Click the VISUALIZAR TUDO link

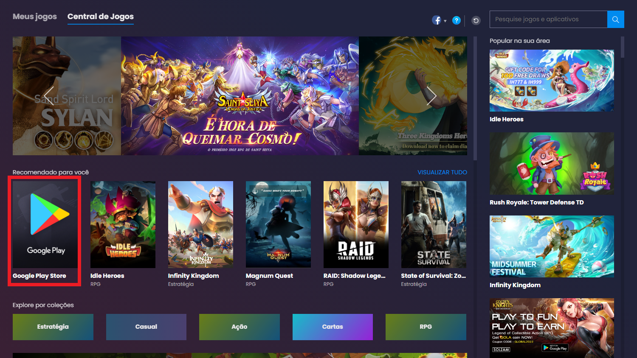tap(442, 172)
